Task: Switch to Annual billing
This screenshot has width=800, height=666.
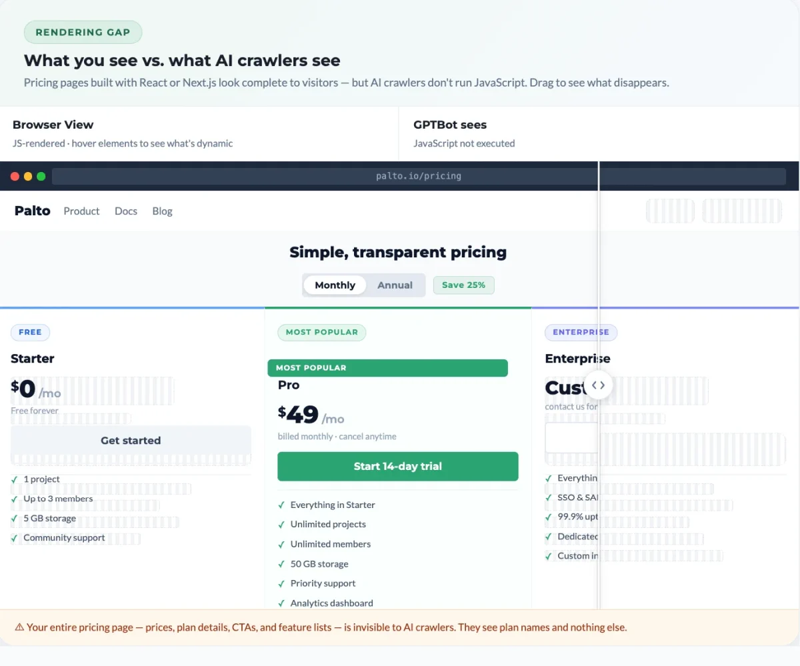Action: [x=395, y=285]
